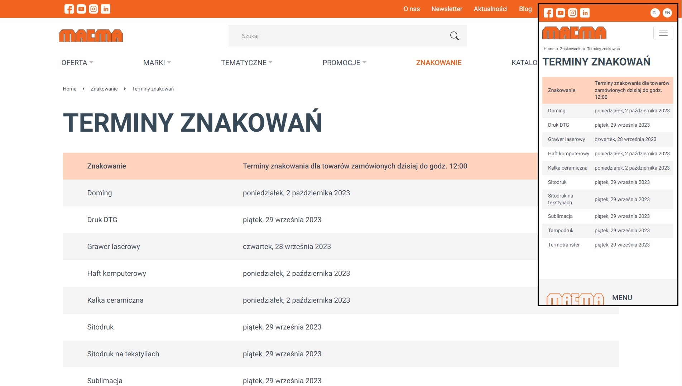Select the ZNAKOWANIE menu item
The width and height of the screenshot is (682, 386).
(439, 63)
